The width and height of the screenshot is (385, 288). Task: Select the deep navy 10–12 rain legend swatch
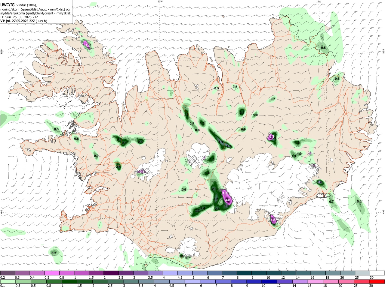pyautogui.click(x=269, y=281)
